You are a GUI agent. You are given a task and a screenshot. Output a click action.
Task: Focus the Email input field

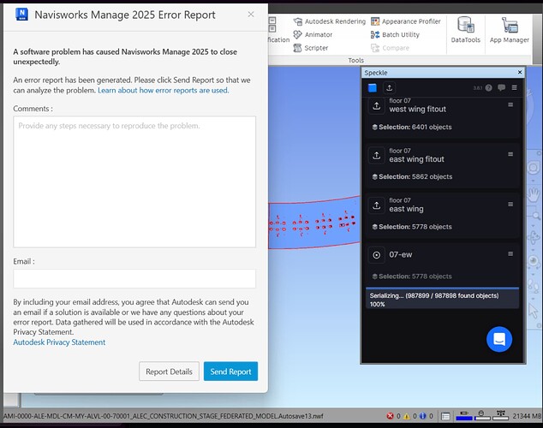[x=134, y=278]
